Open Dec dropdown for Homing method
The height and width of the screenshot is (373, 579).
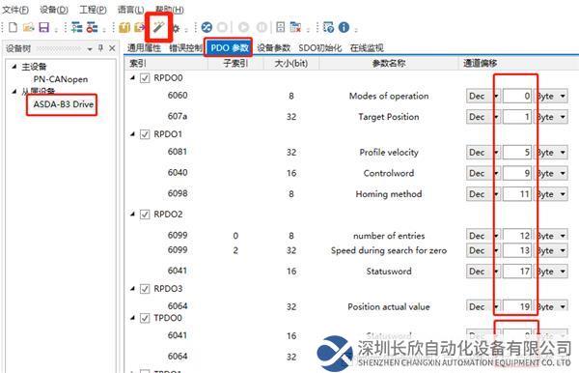coord(483,194)
